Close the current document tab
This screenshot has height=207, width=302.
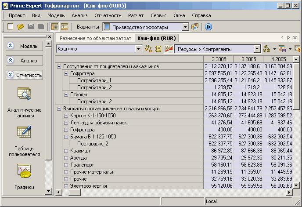295,38
